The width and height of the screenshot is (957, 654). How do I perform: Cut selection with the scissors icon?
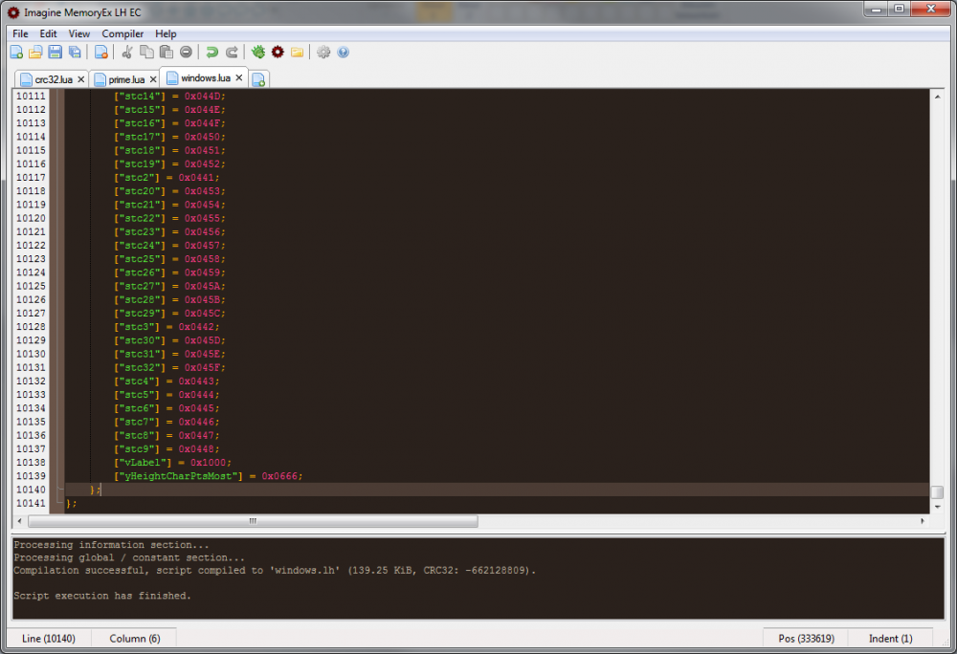[127, 53]
